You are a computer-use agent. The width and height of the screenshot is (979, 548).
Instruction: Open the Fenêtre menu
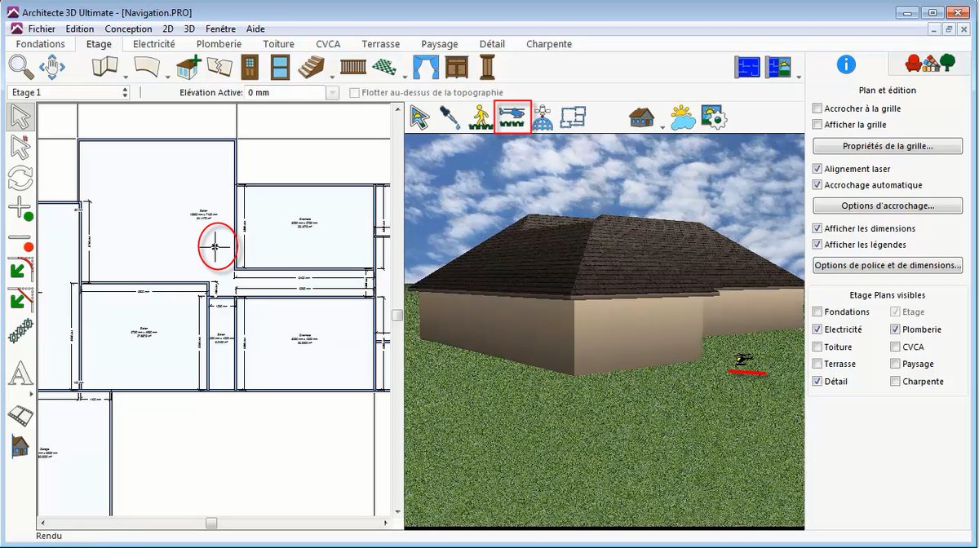(x=220, y=29)
